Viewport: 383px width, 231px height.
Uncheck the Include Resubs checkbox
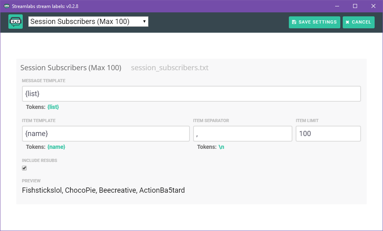24,168
